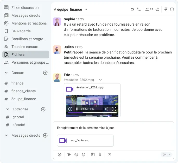
Task: Start a voice call with the phone icon
Action: tap(139, 9)
